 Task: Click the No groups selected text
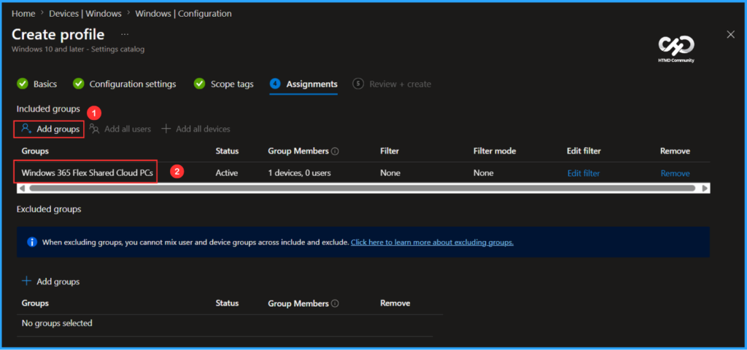(57, 323)
